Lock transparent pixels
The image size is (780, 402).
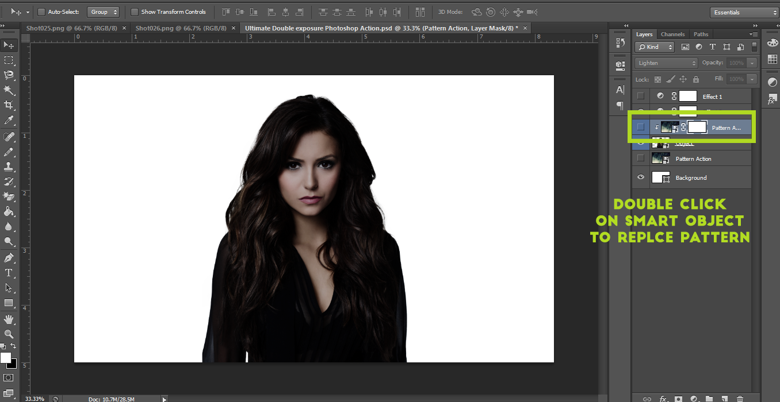coord(658,79)
